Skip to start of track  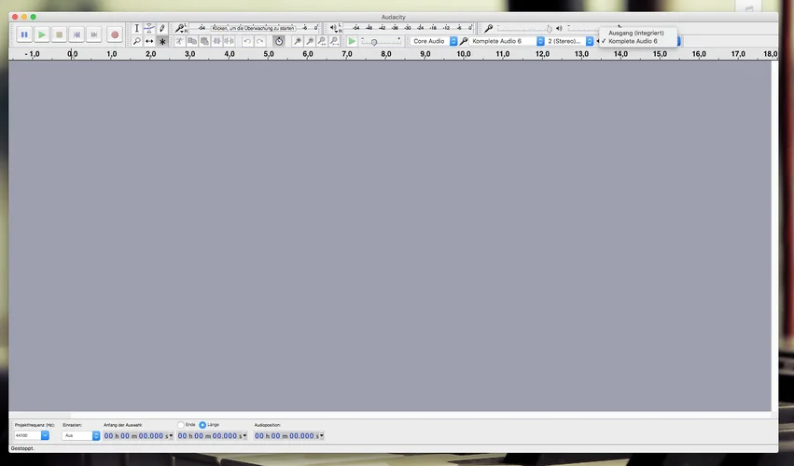click(77, 34)
